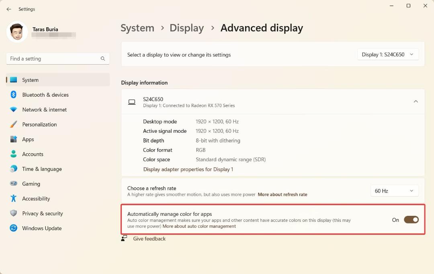Image resolution: width=434 pixels, height=274 pixels.
Task: Open More about auto color management link
Action: tap(199, 226)
